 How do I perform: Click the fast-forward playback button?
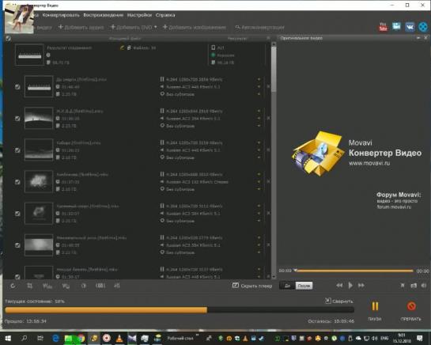(x=361, y=286)
